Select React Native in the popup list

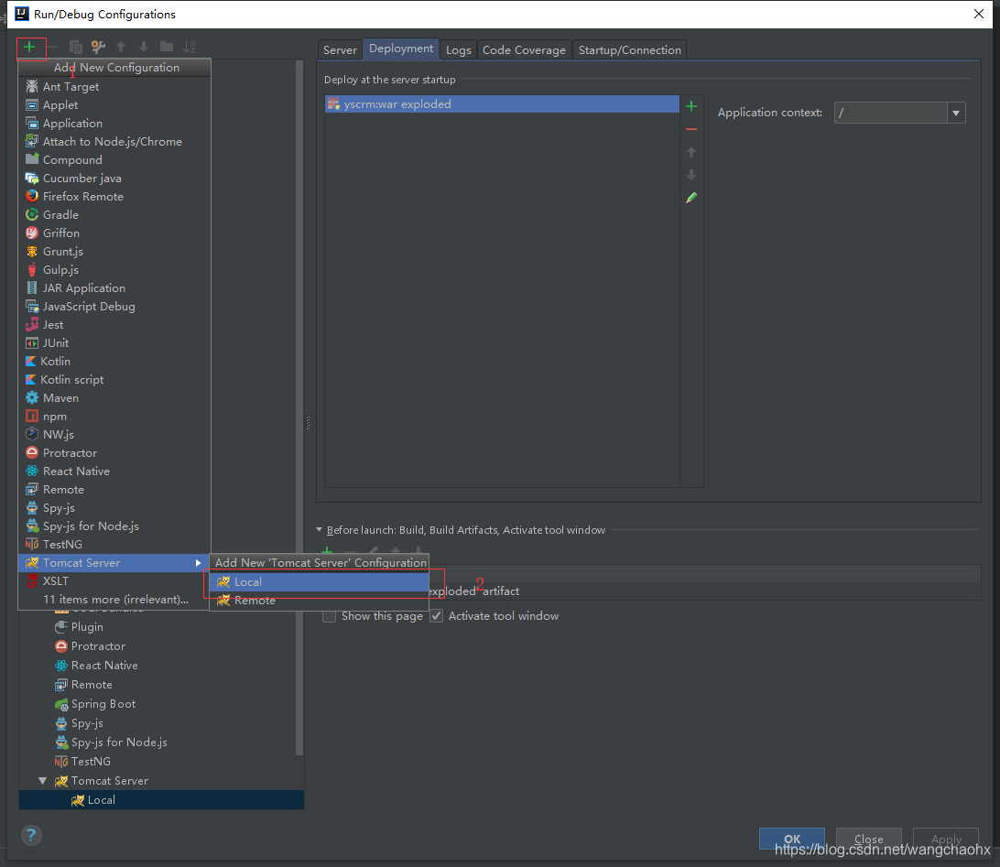(114, 471)
